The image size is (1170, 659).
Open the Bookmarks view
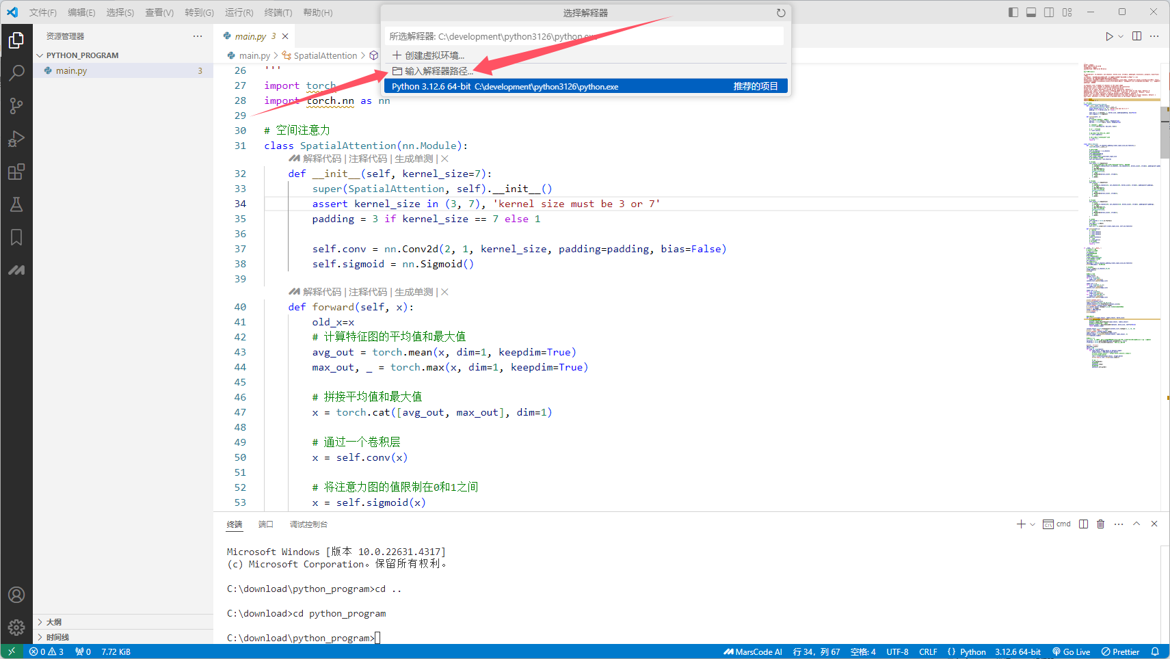[x=16, y=237]
